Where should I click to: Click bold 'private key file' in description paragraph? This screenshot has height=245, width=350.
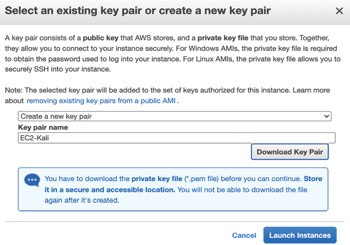click(x=223, y=38)
